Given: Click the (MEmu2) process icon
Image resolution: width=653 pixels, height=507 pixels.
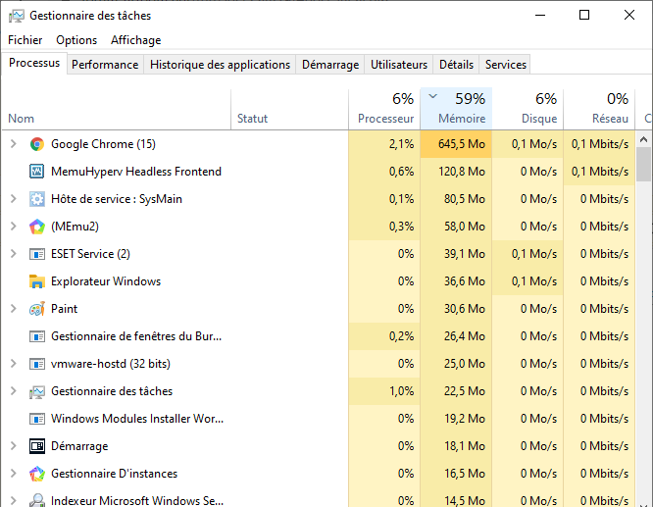Looking at the screenshot, I should click(37, 227).
